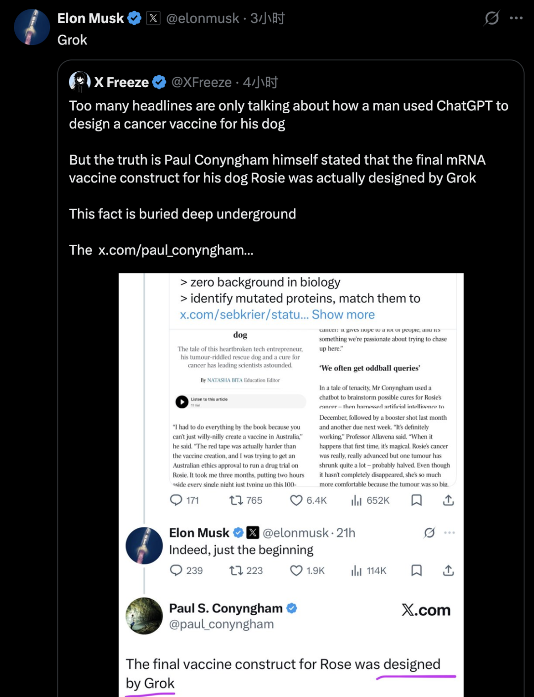The image size is (534, 697).
Task: Click the repost icon showing 765
Action: point(236,500)
